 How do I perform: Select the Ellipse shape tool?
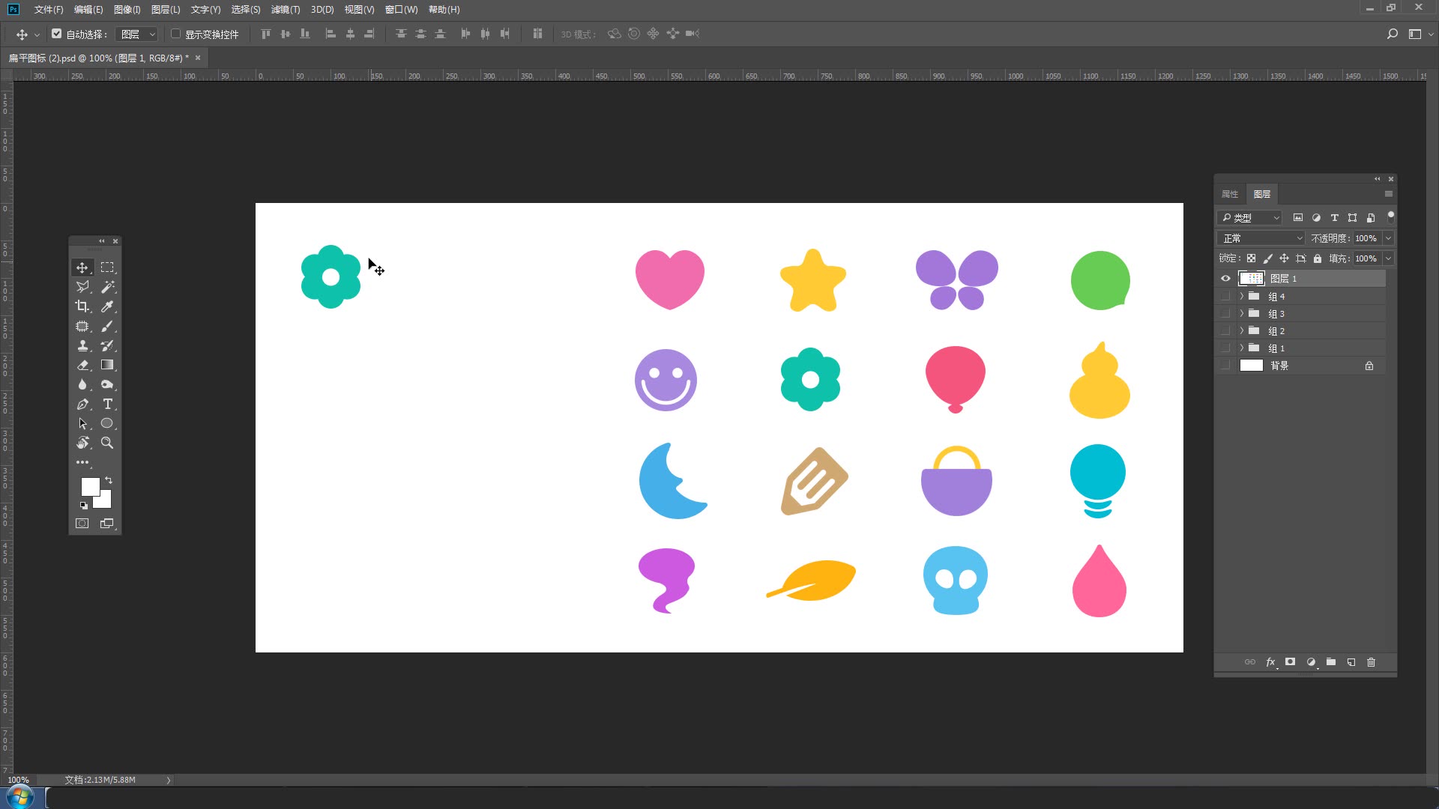pyautogui.click(x=107, y=423)
